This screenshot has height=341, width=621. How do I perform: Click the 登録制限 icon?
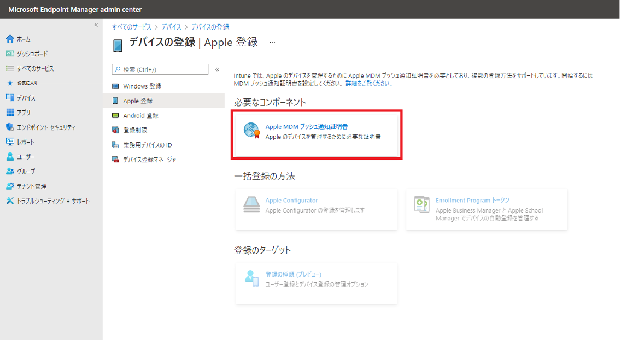pyautogui.click(x=115, y=130)
